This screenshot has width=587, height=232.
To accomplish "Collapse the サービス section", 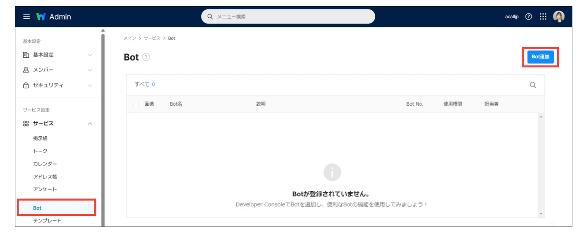I will [x=90, y=123].
